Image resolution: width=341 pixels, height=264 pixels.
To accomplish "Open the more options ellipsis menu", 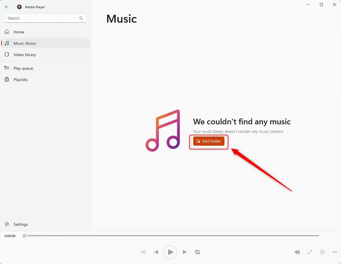I will click(335, 252).
